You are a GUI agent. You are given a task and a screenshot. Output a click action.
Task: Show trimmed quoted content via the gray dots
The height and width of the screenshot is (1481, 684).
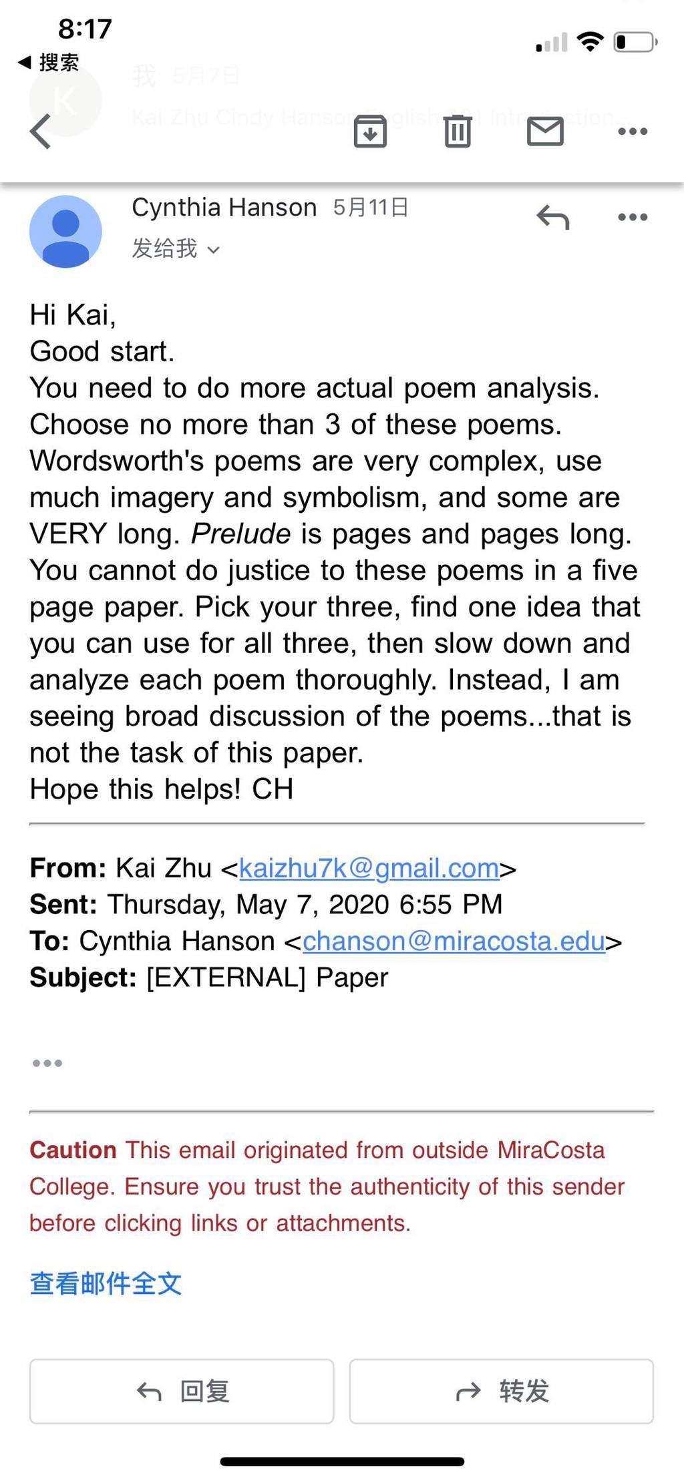coord(47,1063)
